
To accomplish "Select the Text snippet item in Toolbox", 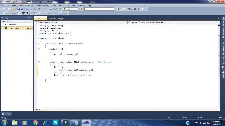I will pos(17,28).
